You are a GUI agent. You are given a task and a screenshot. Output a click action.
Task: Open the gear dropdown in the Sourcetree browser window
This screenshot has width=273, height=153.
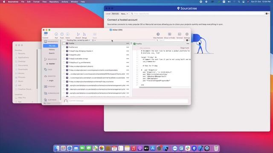(267, 14)
